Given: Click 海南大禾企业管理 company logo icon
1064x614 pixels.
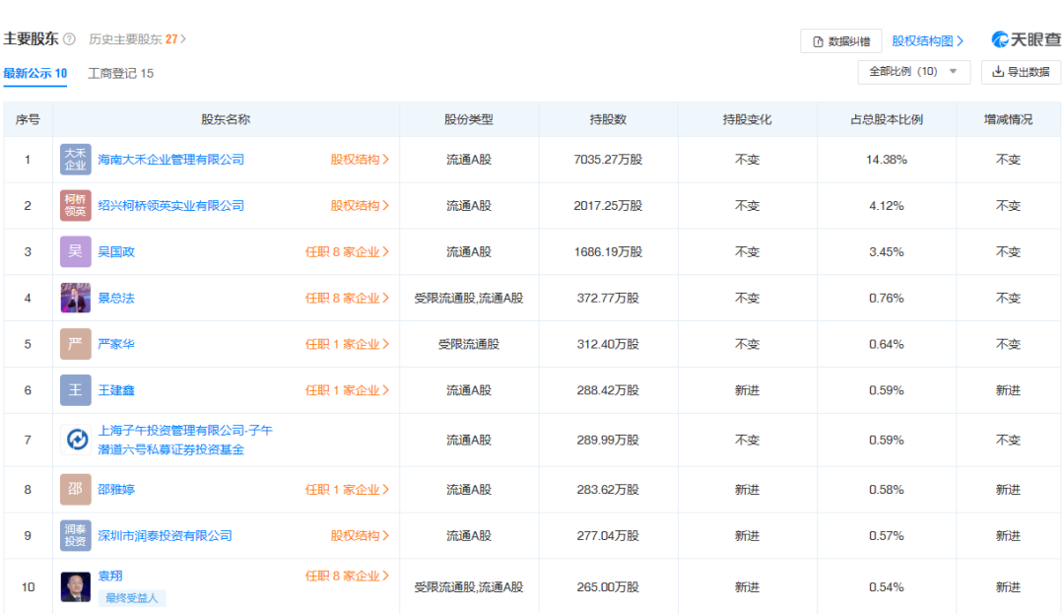Looking at the screenshot, I should click(x=76, y=160).
